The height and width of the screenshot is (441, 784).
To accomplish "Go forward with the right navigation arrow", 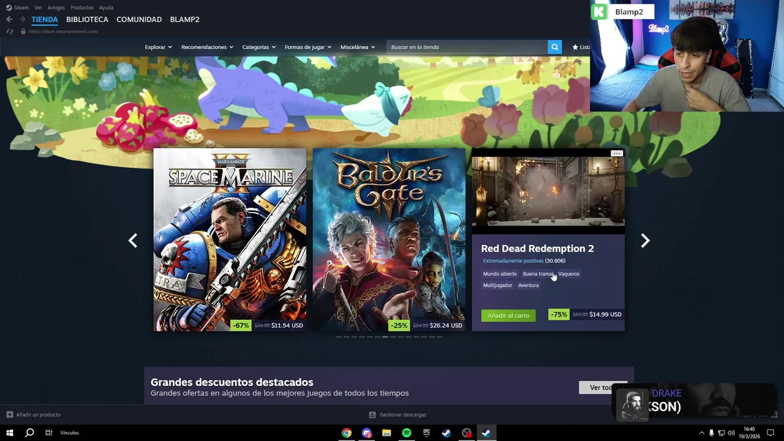I will pos(22,20).
